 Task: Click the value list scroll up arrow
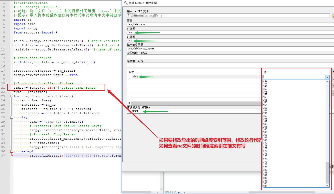point(327,81)
